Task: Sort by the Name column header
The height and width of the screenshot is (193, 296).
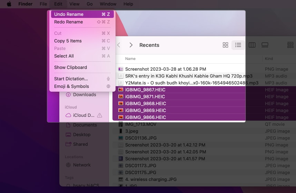Action: click(130, 59)
